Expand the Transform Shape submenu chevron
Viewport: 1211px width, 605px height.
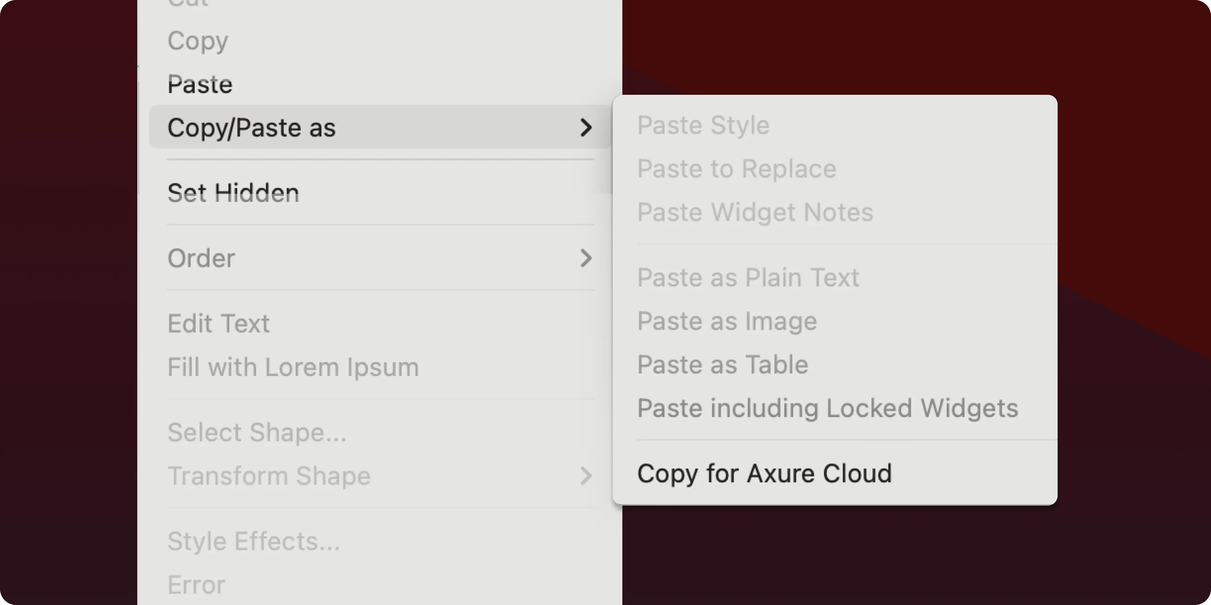586,476
